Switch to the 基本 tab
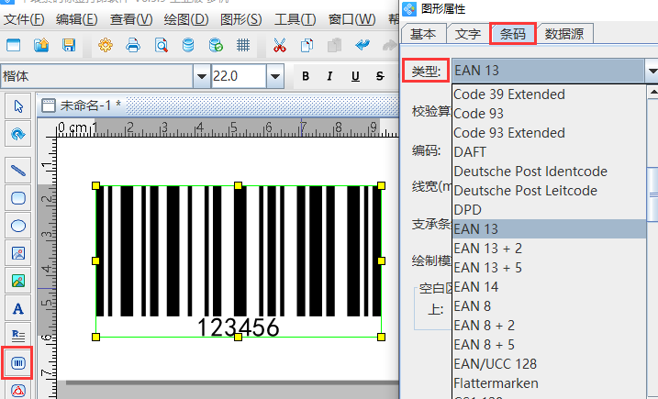Image resolution: width=658 pixels, height=399 pixels. pyautogui.click(x=423, y=34)
